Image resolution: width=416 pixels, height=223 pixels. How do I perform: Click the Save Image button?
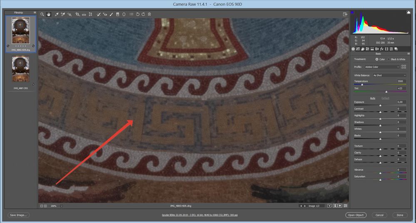pos(18,215)
